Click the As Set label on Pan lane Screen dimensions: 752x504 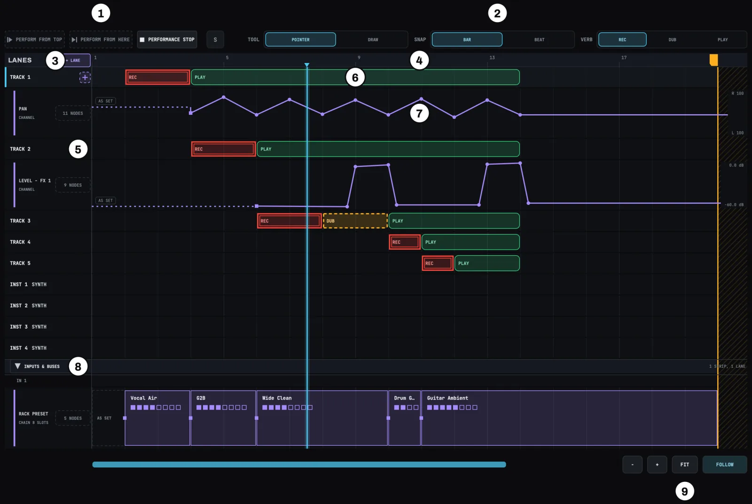point(105,101)
